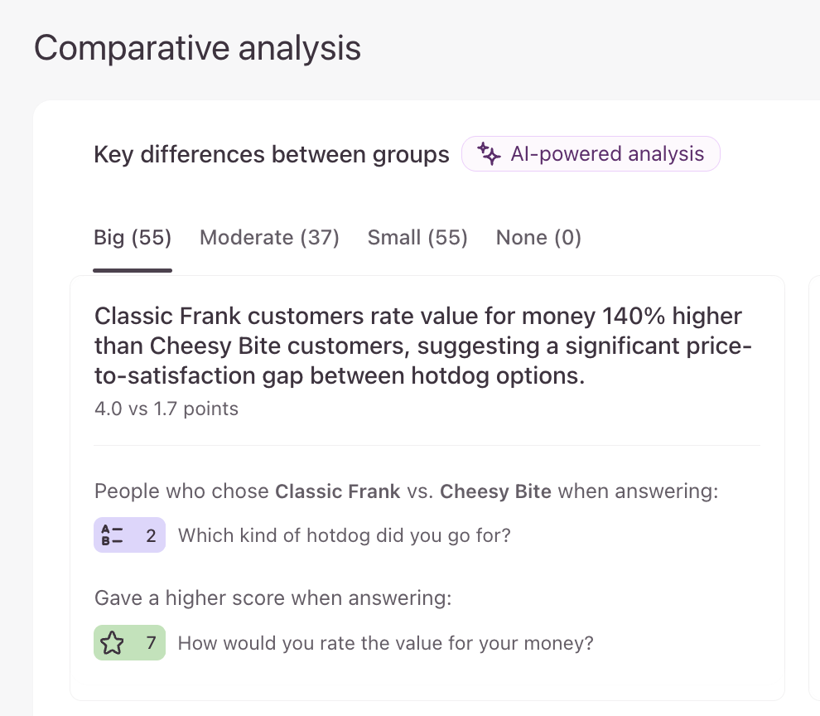Open the Big (55) differences tab
This screenshot has height=716, width=820.
pyautogui.click(x=133, y=239)
